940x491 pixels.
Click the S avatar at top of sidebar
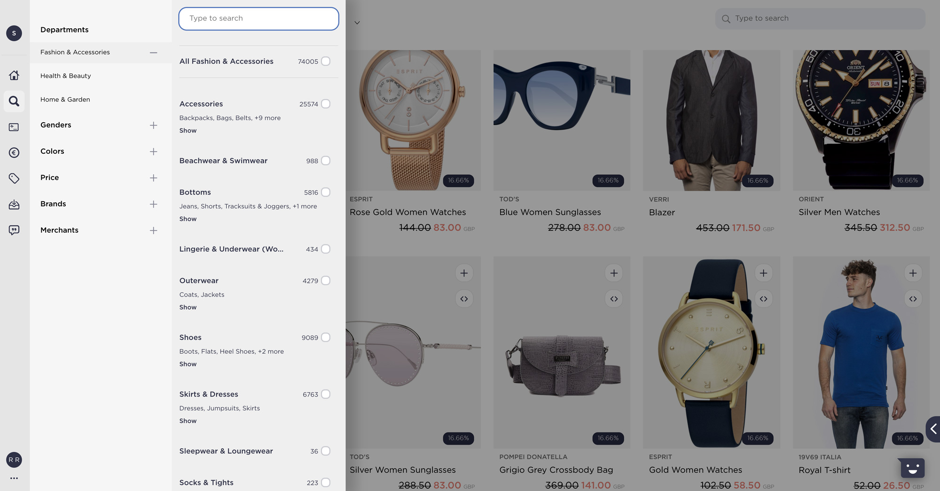(14, 33)
